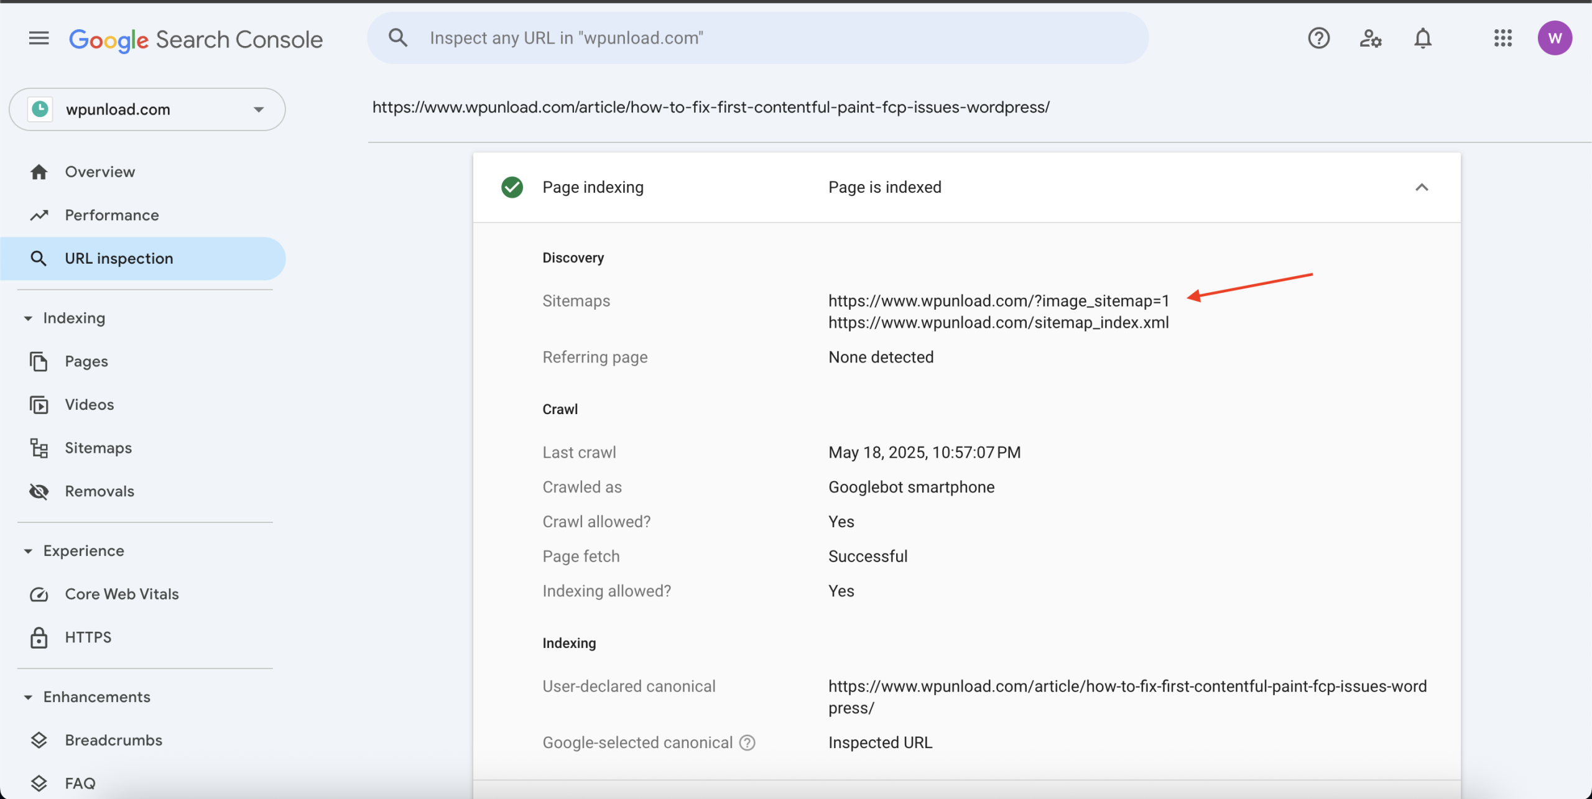Open the HTTPS report
Viewport: 1592px width, 799px height.
point(143,637)
